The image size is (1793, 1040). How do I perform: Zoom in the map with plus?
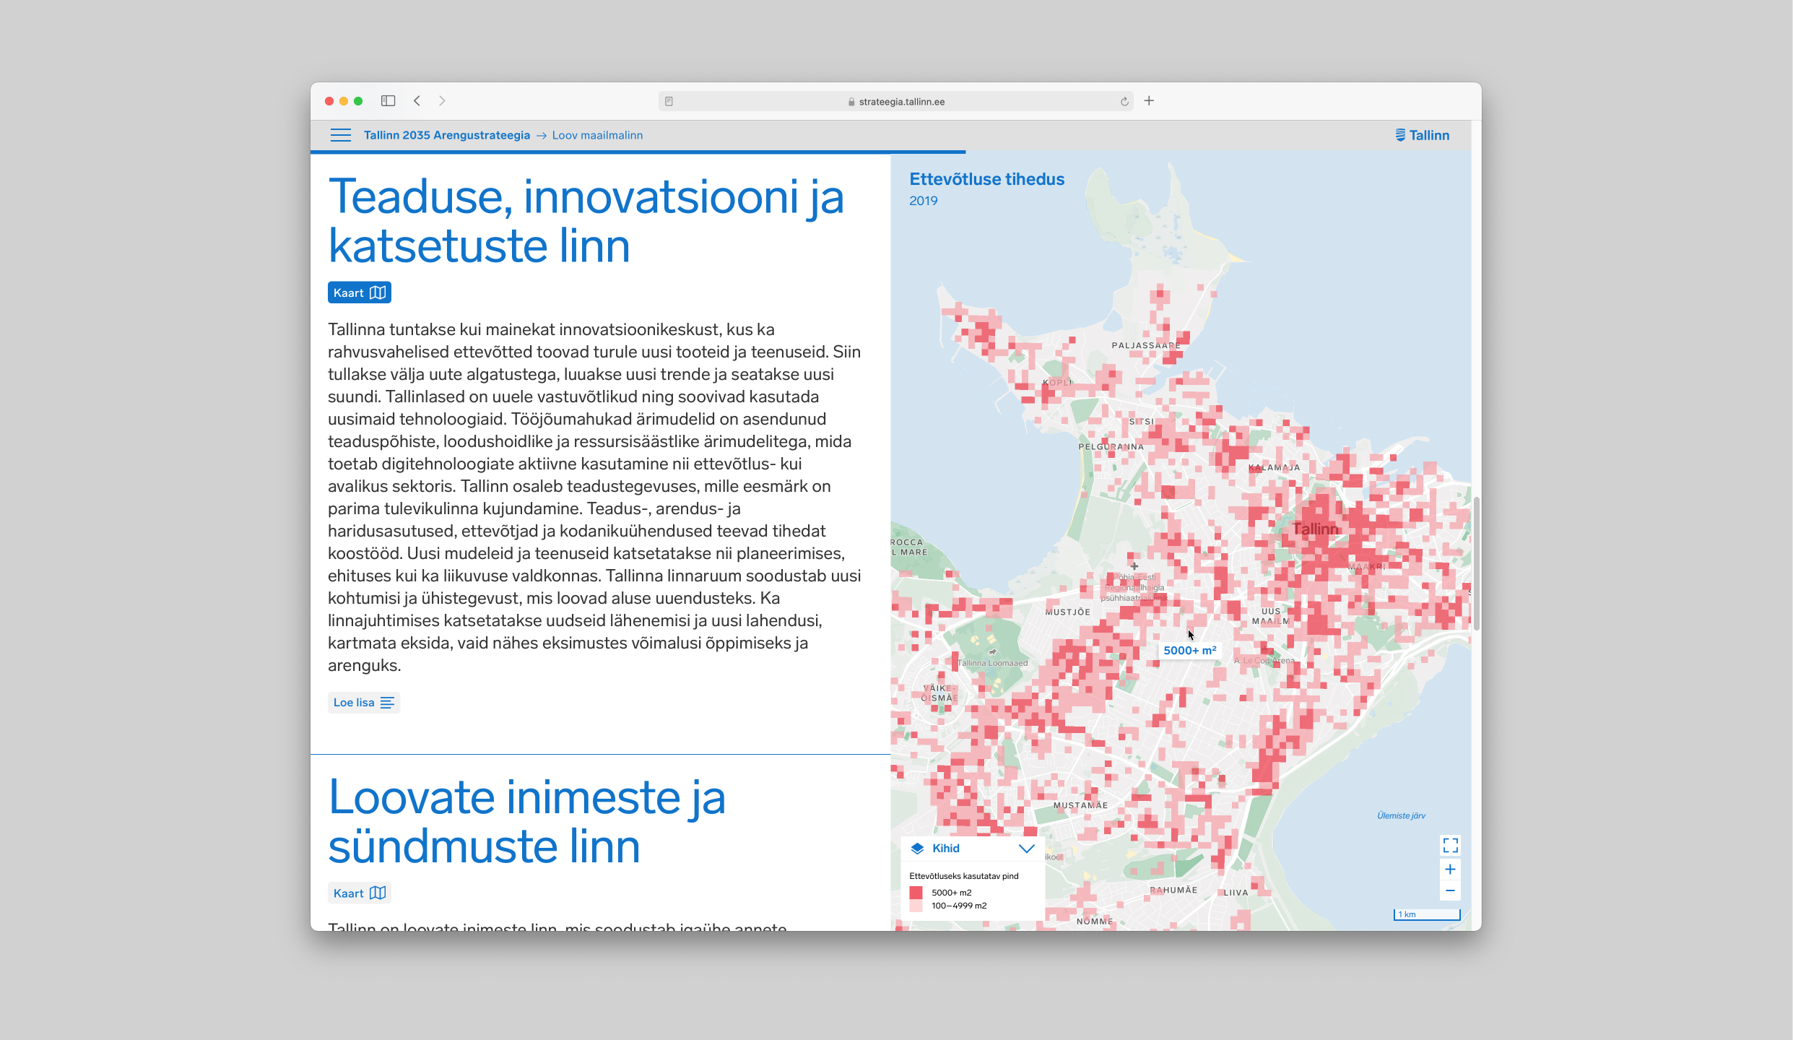(1450, 870)
